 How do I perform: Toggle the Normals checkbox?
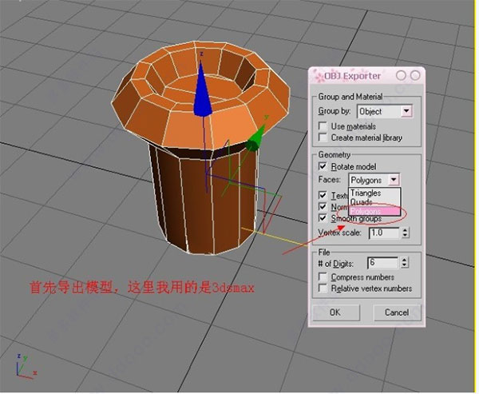323,206
